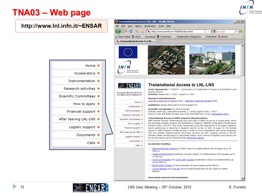Click the ENSAR logo in the slide footer
Screen dimensions: 262x196
(x=91, y=188)
